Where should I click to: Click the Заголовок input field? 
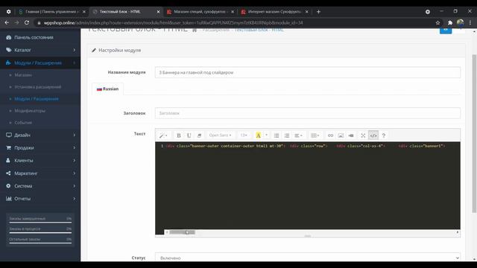[308, 113]
